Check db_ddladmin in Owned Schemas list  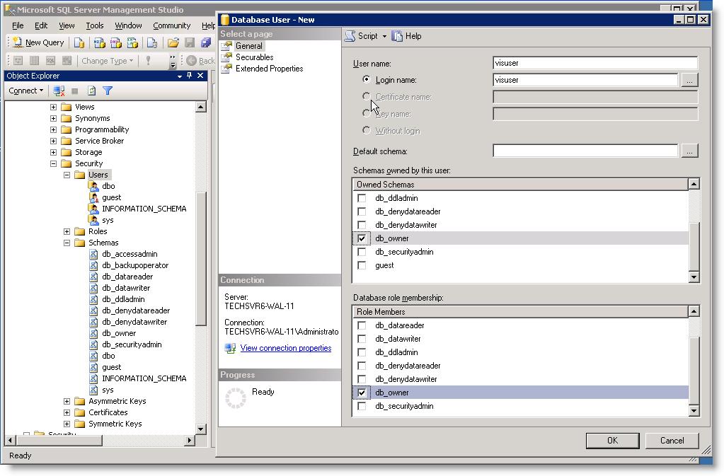(x=362, y=198)
